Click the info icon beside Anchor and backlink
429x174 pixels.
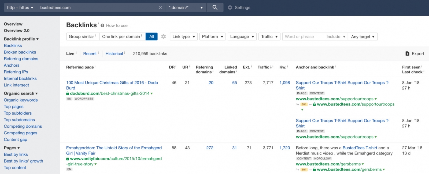(x=335, y=66)
